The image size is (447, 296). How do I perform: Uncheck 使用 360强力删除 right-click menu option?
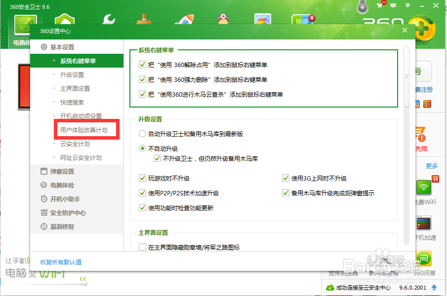tap(142, 79)
